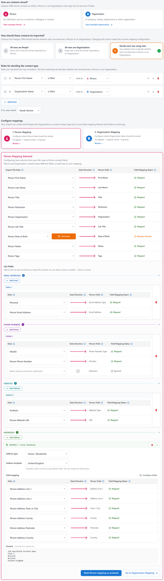The height and width of the screenshot is (581, 164).
Task: Select Decide each row using rules option
Action: (137, 51)
